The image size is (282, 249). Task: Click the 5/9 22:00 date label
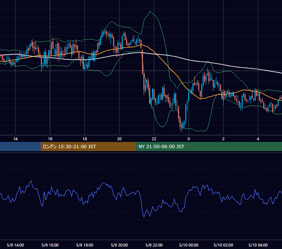click(154, 245)
